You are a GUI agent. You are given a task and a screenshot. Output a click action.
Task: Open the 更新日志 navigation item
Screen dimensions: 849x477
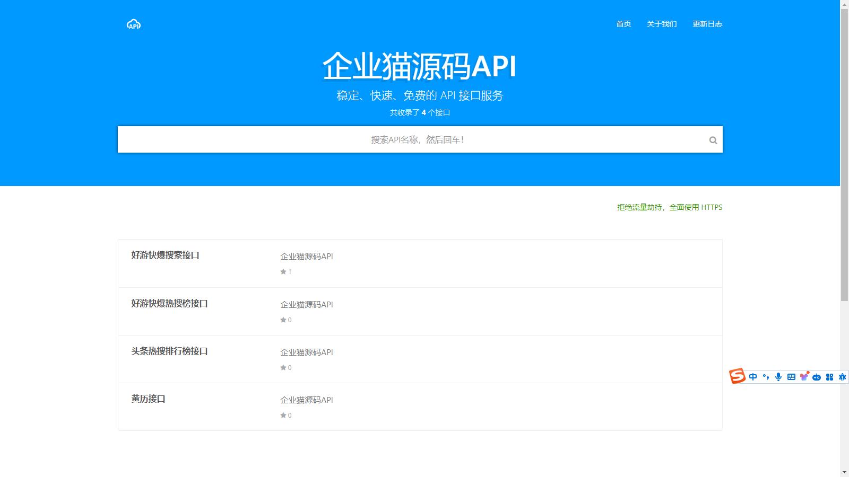pos(707,24)
